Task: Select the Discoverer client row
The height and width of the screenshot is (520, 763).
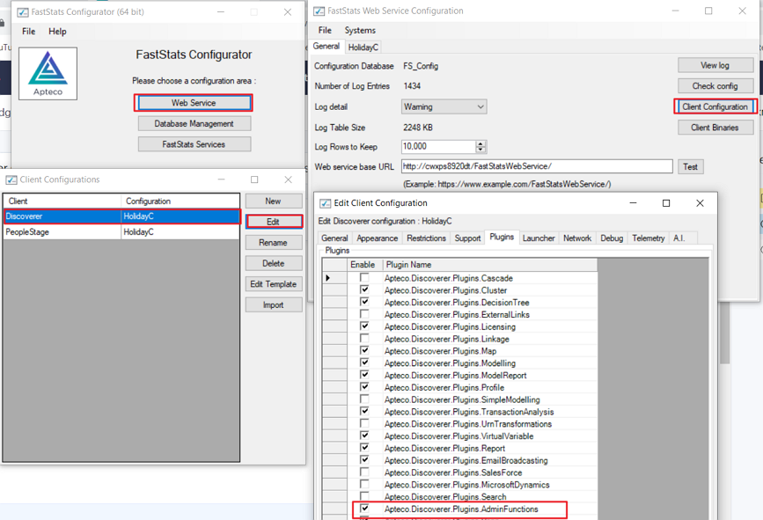Action: 121,216
